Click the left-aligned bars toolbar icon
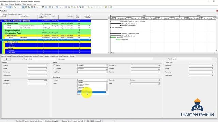The image size is (218, 122). click(x=43, y=7)
